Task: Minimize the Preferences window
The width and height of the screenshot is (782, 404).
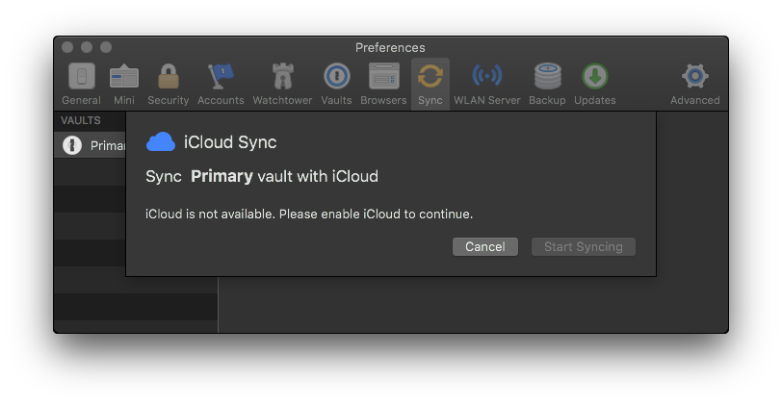Action: (87, 47)
